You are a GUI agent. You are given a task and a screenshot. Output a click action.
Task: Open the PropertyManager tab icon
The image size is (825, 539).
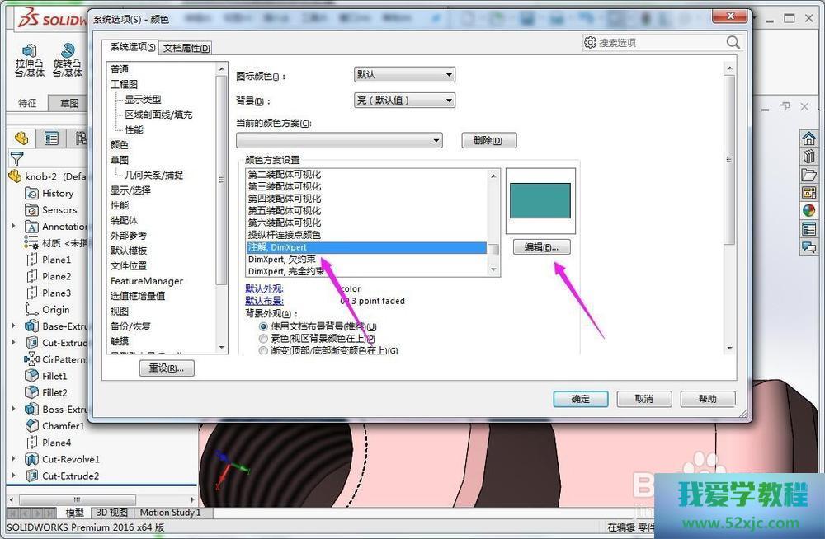coord(51,138)
